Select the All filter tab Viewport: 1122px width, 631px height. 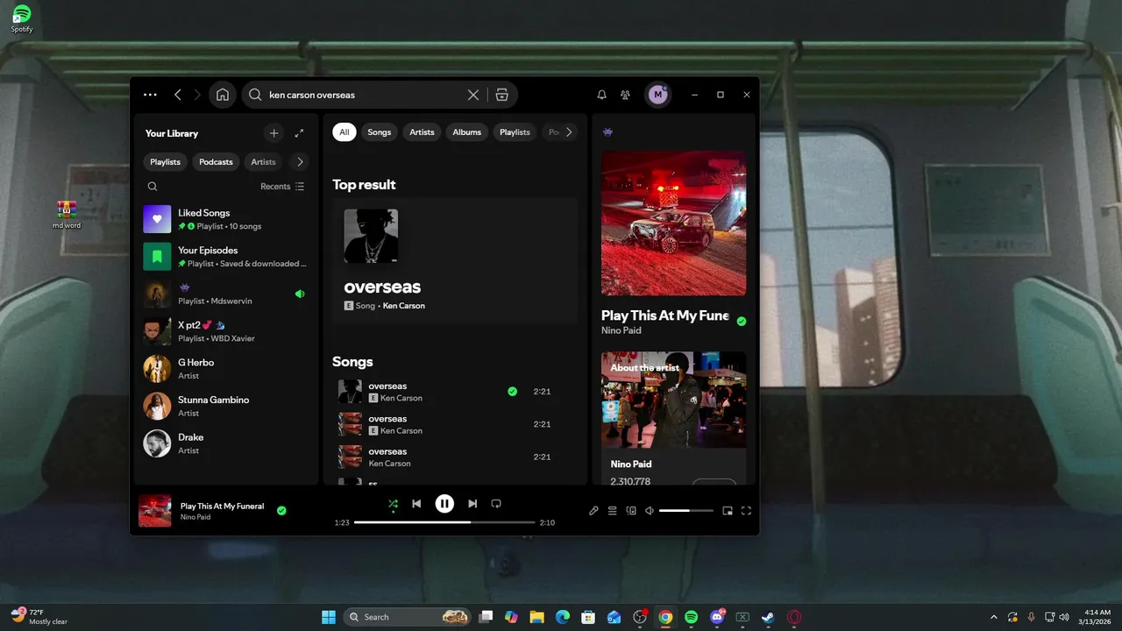tap(344, 132)
